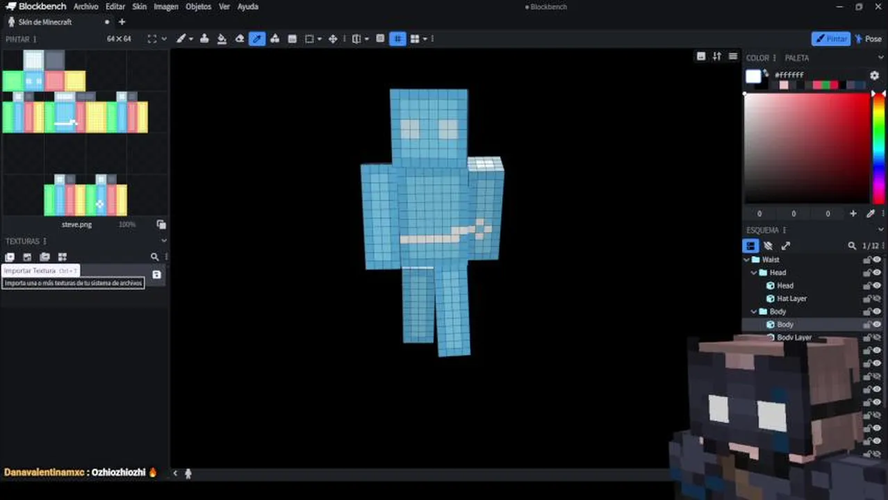This screenshot has width=888, height=500.
Task: Toggle the Pixel Grid button
Action: click(397, 39)
